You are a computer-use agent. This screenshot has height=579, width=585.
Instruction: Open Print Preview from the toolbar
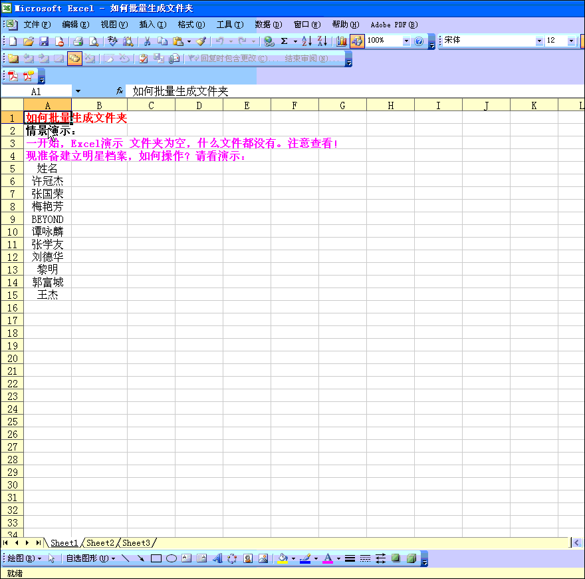(94, 41)
